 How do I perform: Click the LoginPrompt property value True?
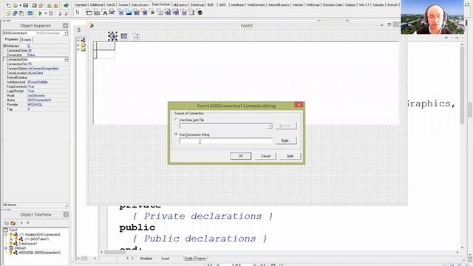pyautogui.click(x=31, y=91)
